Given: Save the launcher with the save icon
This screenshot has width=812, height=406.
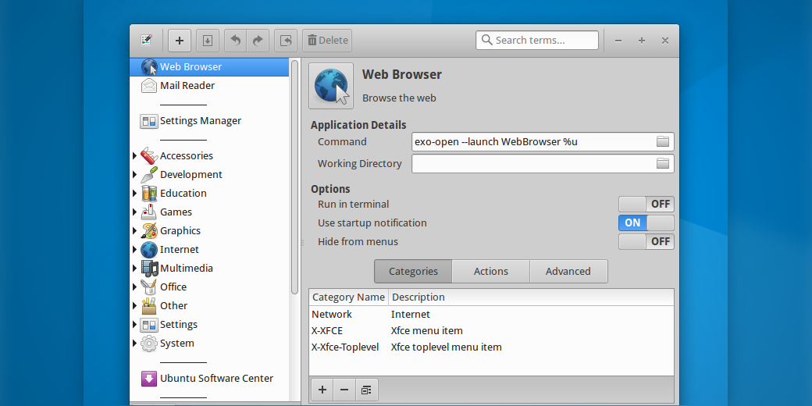Looking at the screenshot, I should click(x=208, y=41).
